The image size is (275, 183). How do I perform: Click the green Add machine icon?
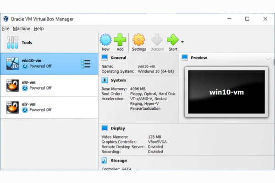coord(120,40)
